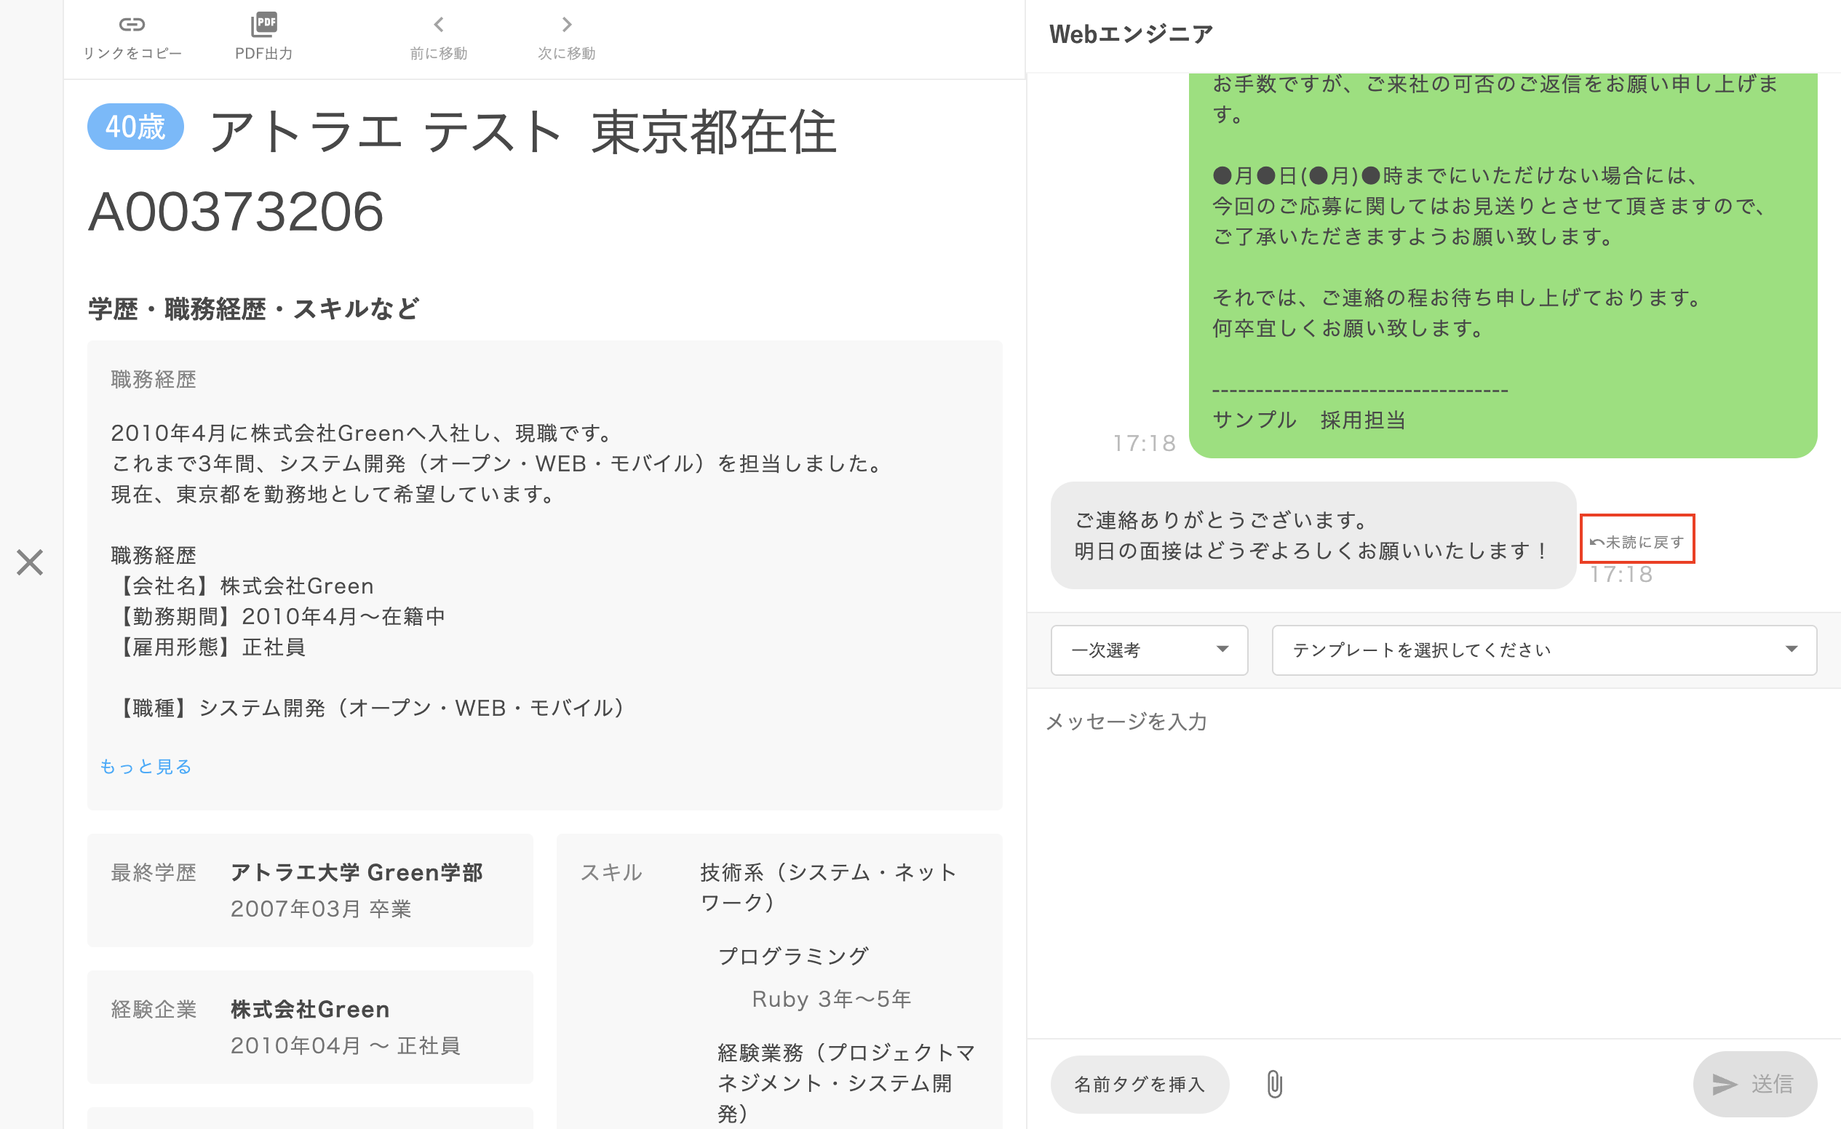Click the 学歴・職務経歴・スキルなど section heading
Screen dimensions: 1841x1129
(254, 308)
